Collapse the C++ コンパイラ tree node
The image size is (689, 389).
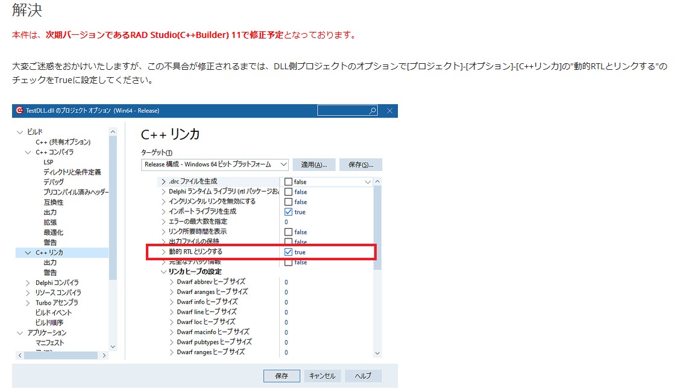tap(28, 152)
